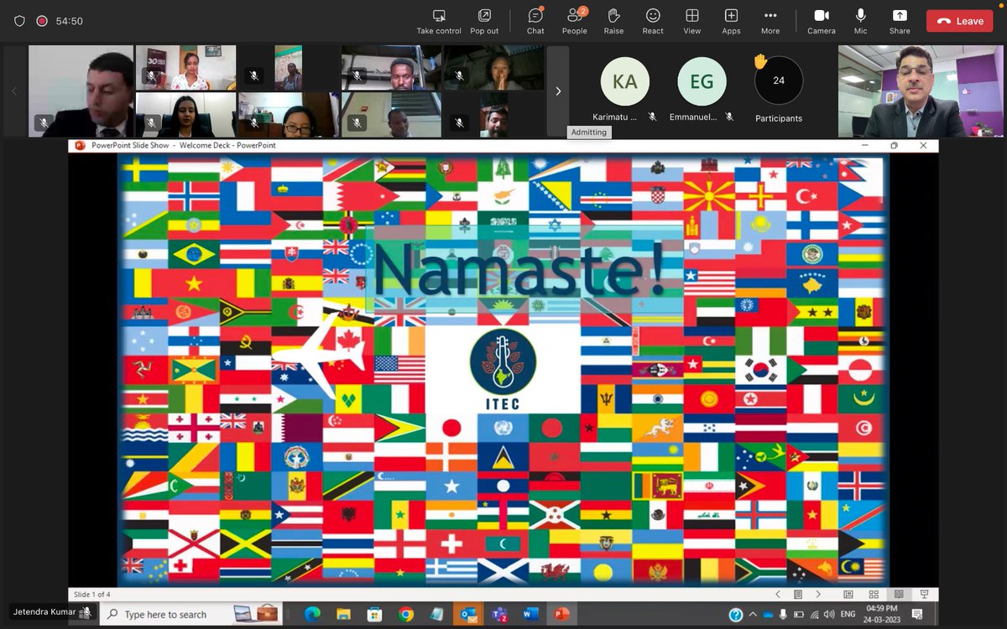Click the red recording indicator
Image resolution: width=1007 pixels, height=629 pixels.
click(41, 21)
